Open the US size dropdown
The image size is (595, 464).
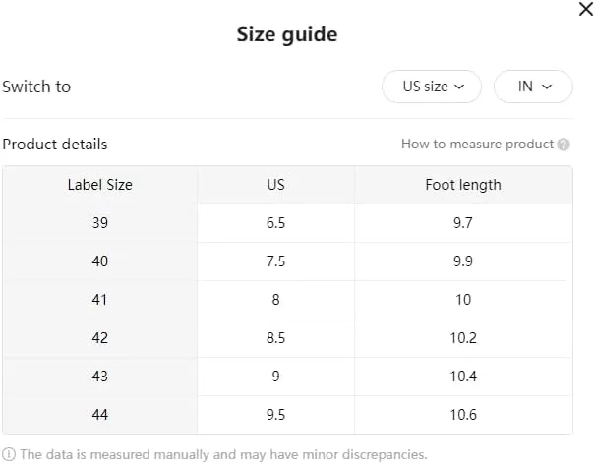[432, 87]
